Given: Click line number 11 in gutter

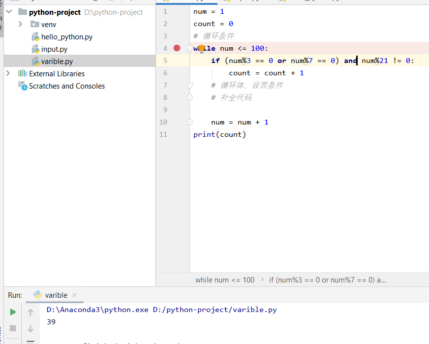Looking at the screenshot, I should pos(163,134).
